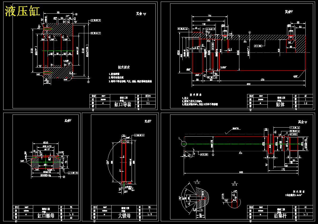Select the M160X3-6g thread dimension

point(46,175)
